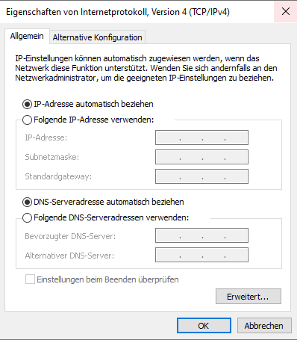The height and width of the screenshot is (340, 297).
Task: Confirm the dialog with OK
Action: pyautogui.click(x=204, y=326)
